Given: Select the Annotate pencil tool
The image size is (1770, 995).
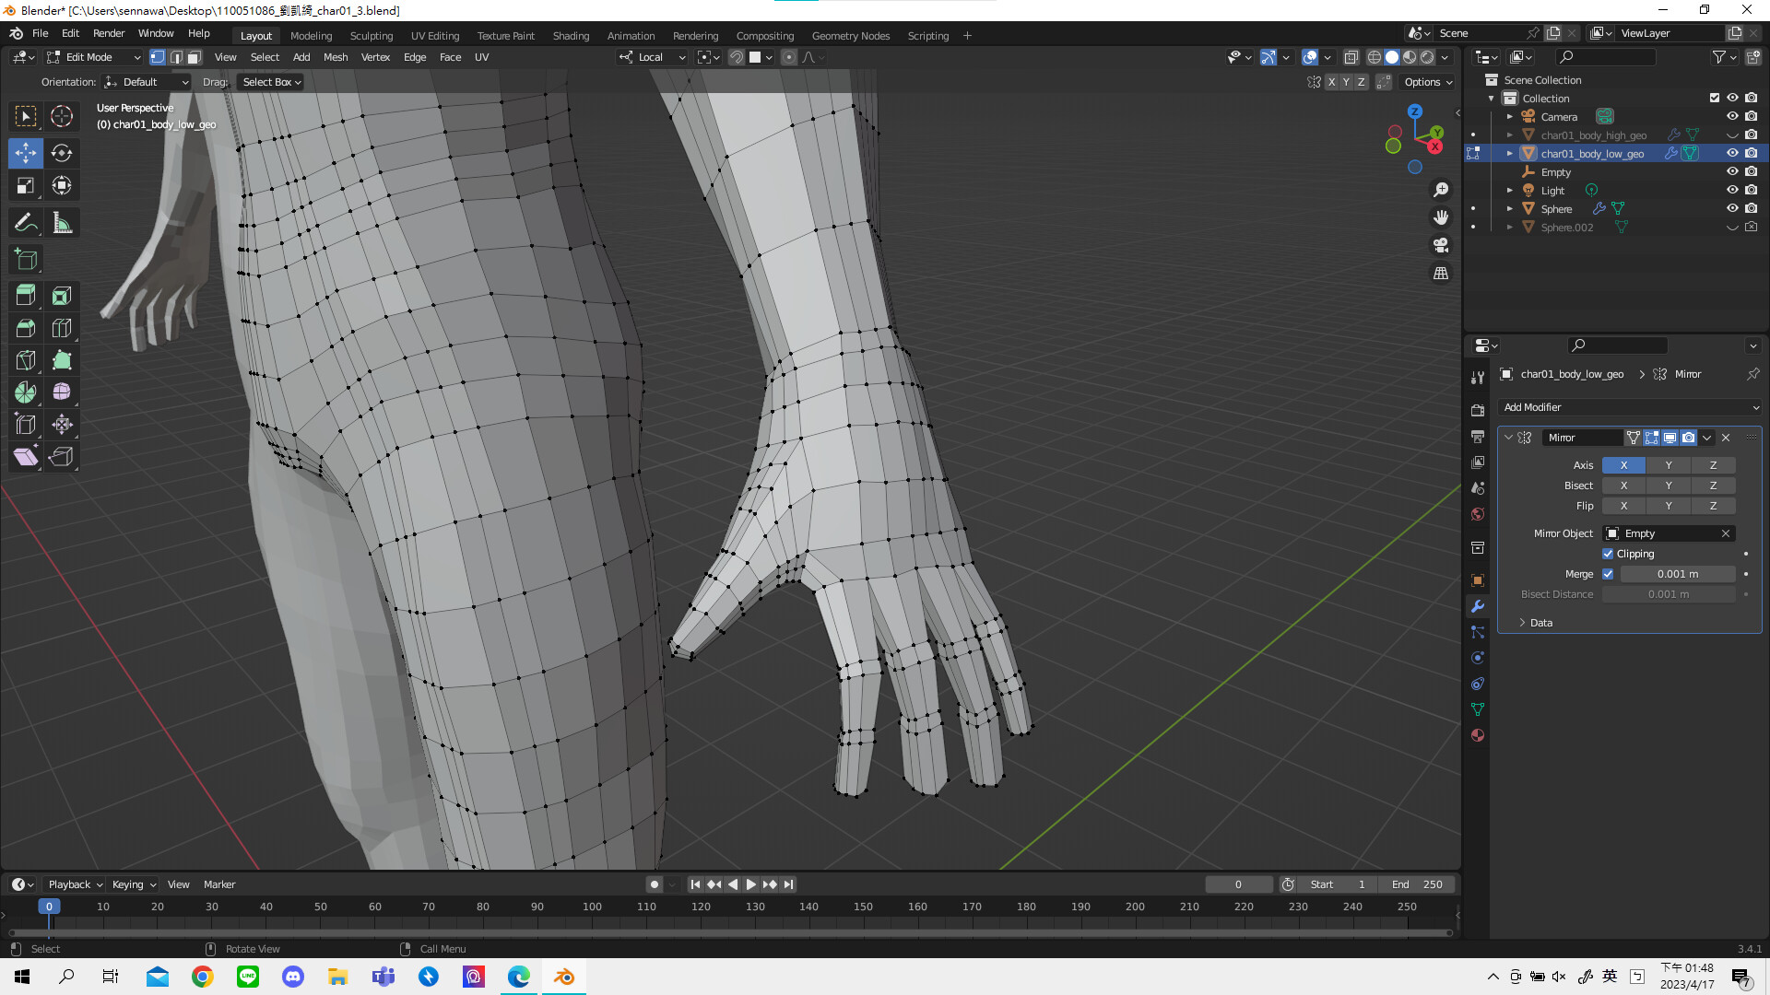Looking at the screenshot, I should coord(26,223).
